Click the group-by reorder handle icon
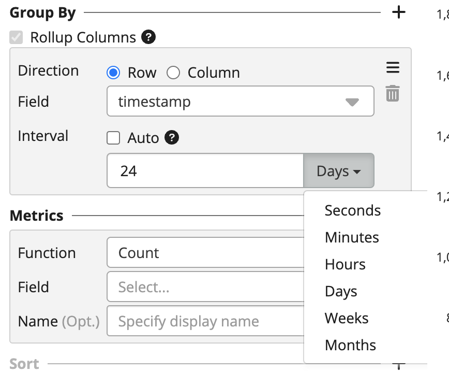 [x=393, y=67]
